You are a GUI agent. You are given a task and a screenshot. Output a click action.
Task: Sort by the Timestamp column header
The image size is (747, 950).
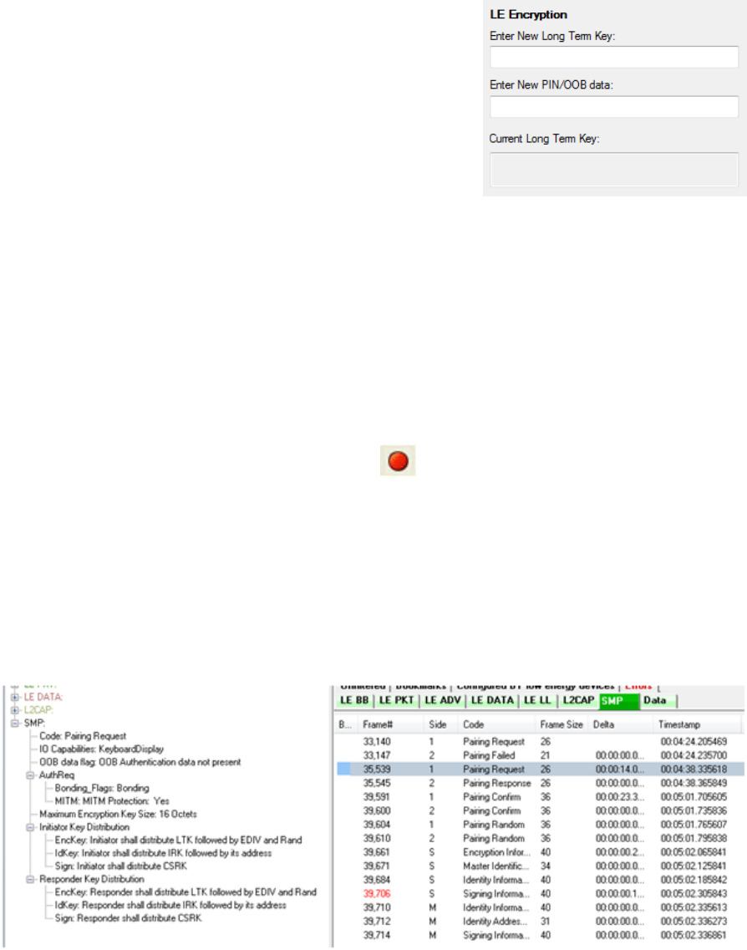pyautogui.click(x=699, y=725)
